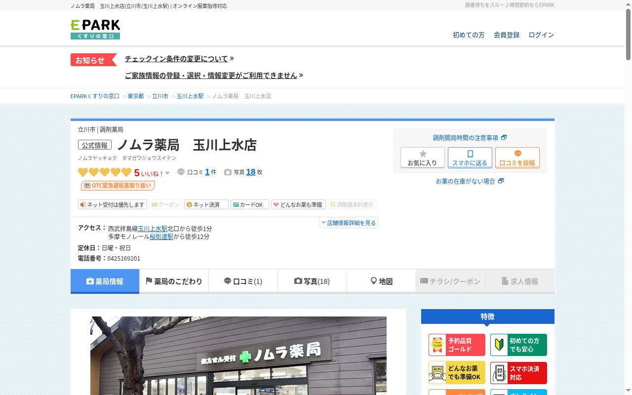Click the speech bubble icon on 口コミを投稿
The image size is (632, 395).
pyautogui.click(x=517, y=154)
